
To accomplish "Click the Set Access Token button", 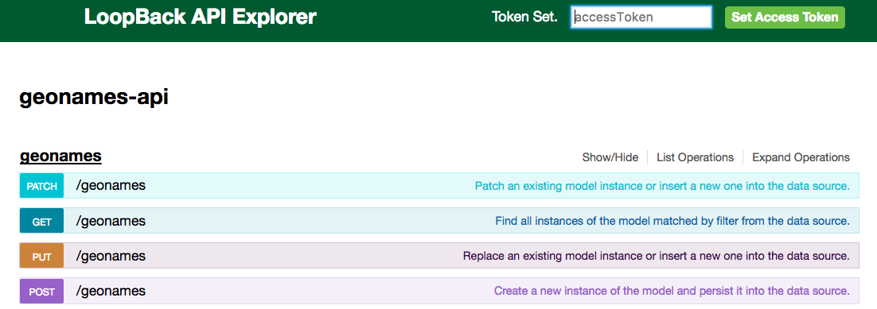I will coord(785,17).
